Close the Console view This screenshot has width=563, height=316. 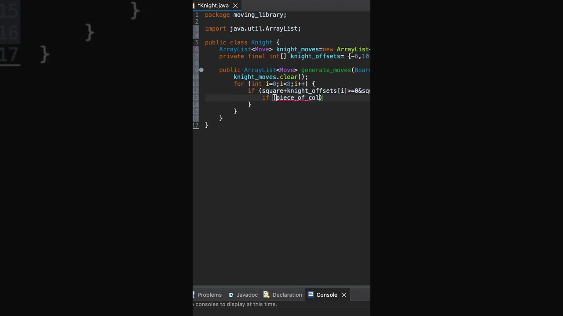click(x=344, y=295)
